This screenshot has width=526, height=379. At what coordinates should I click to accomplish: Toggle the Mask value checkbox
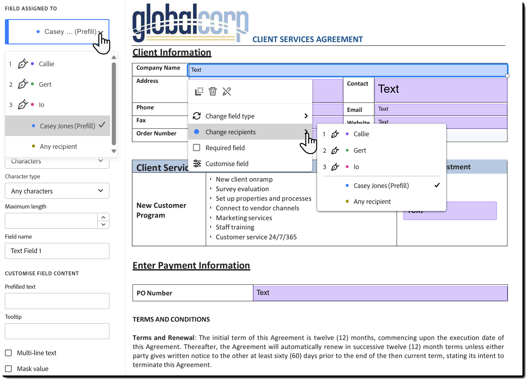coord(8,369)
